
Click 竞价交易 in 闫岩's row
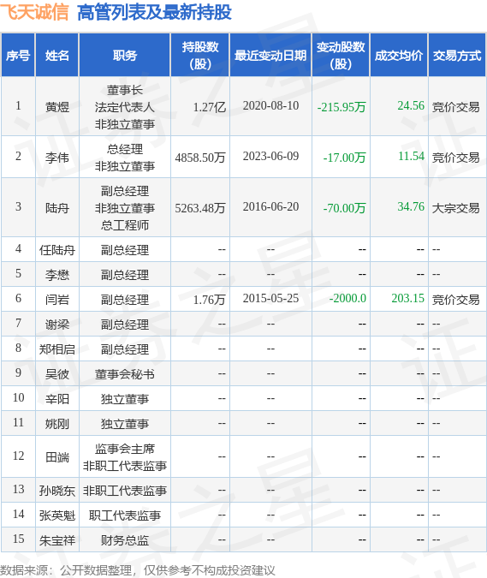(x=455, y=300)
